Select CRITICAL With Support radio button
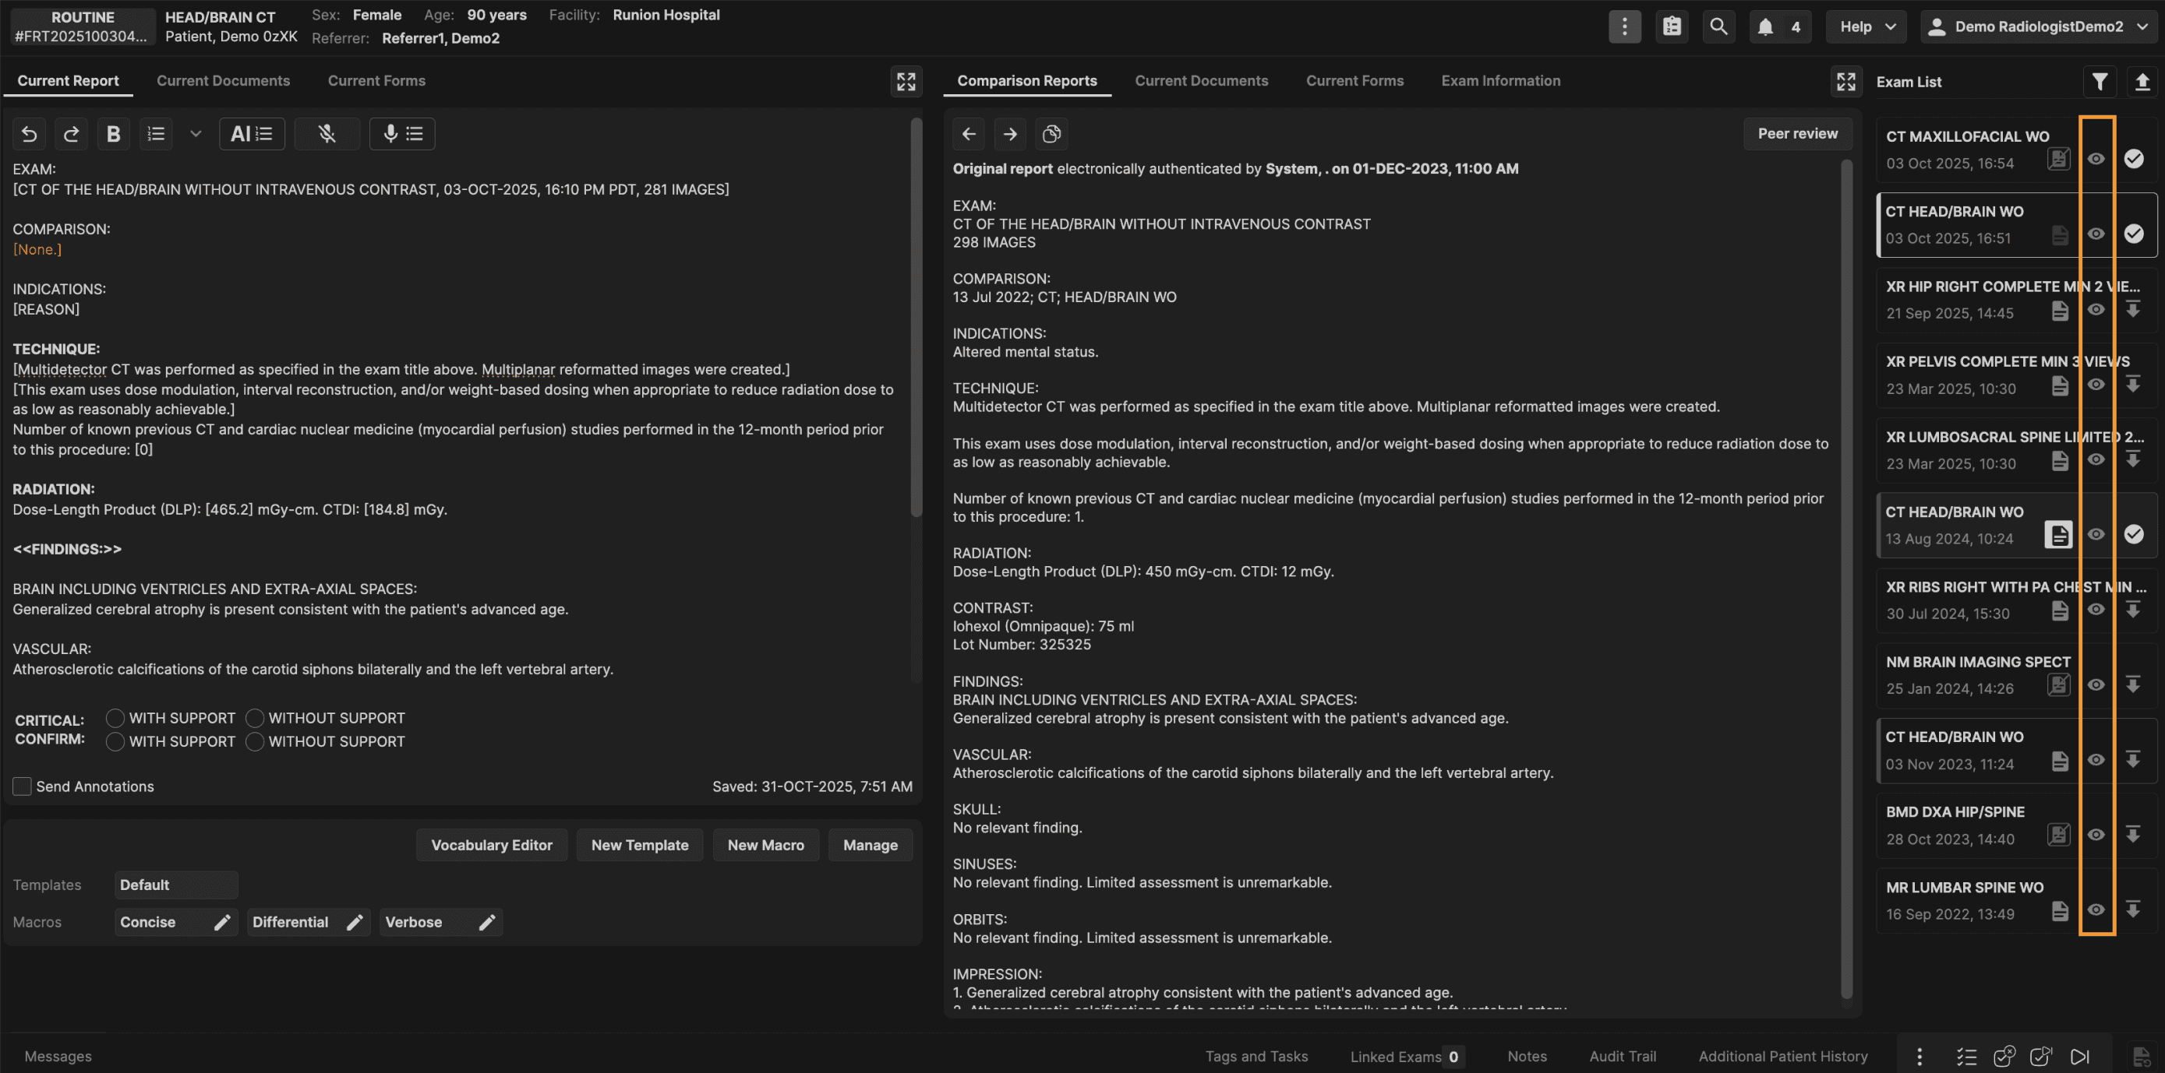This screenshot has height=1073, width=2165. click(x=115, y=718)
